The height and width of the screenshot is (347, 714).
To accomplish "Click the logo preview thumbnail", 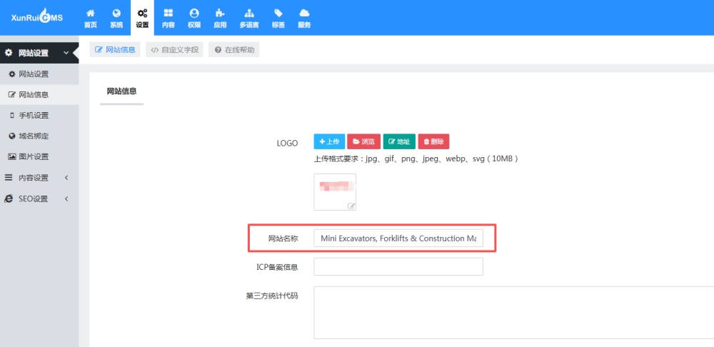I will tap(334, 191).
